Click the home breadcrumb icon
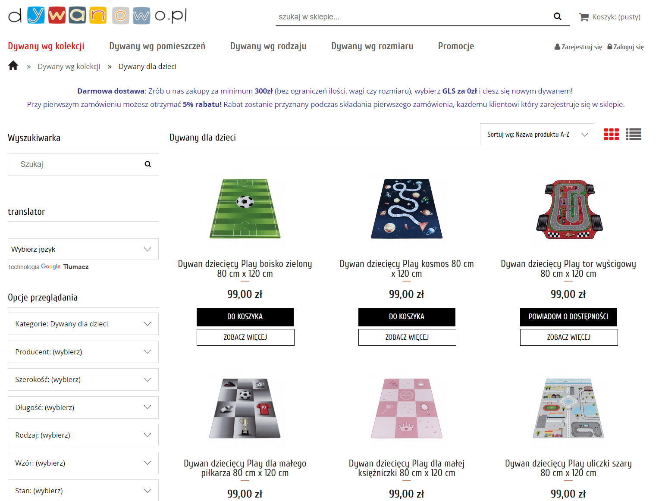The width and height of the screenshot is (662, 501). coord(13,66)
